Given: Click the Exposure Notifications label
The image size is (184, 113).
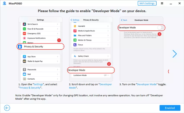Looking at the screenshot, I should 37,38.
